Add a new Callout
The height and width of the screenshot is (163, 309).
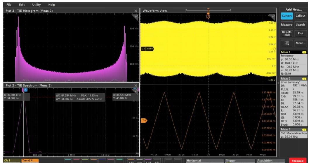300,16
